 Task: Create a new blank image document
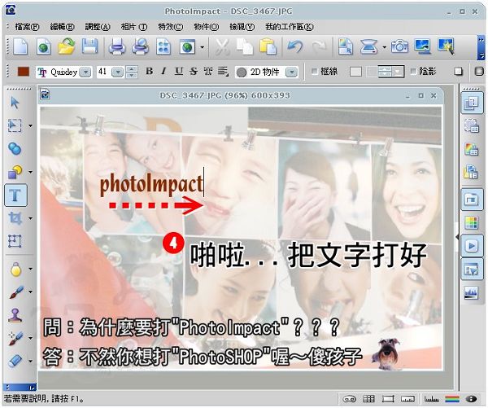click(20, 47)
